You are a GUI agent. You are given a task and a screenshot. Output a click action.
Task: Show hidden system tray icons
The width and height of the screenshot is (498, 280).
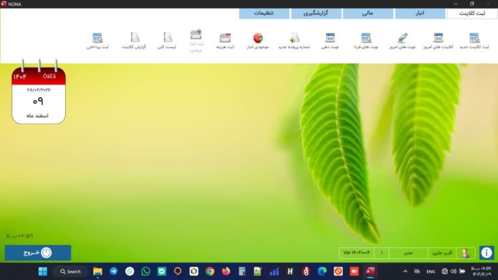click(x=405, y=272)
